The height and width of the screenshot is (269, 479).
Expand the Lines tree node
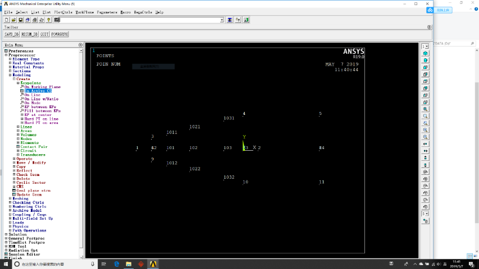click(18, 127)
